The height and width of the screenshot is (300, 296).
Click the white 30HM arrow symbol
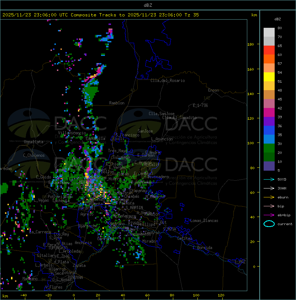click(269, 188)
